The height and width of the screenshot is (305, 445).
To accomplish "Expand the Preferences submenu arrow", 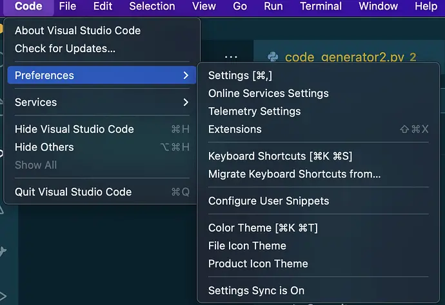I will tap(186, 75).
